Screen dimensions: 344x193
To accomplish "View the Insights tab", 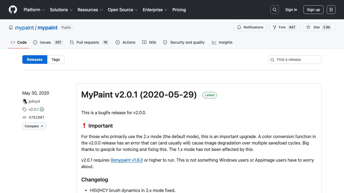I will click(x=222, y=42).
